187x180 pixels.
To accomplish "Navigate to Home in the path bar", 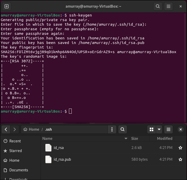I will tap(31, 129).
